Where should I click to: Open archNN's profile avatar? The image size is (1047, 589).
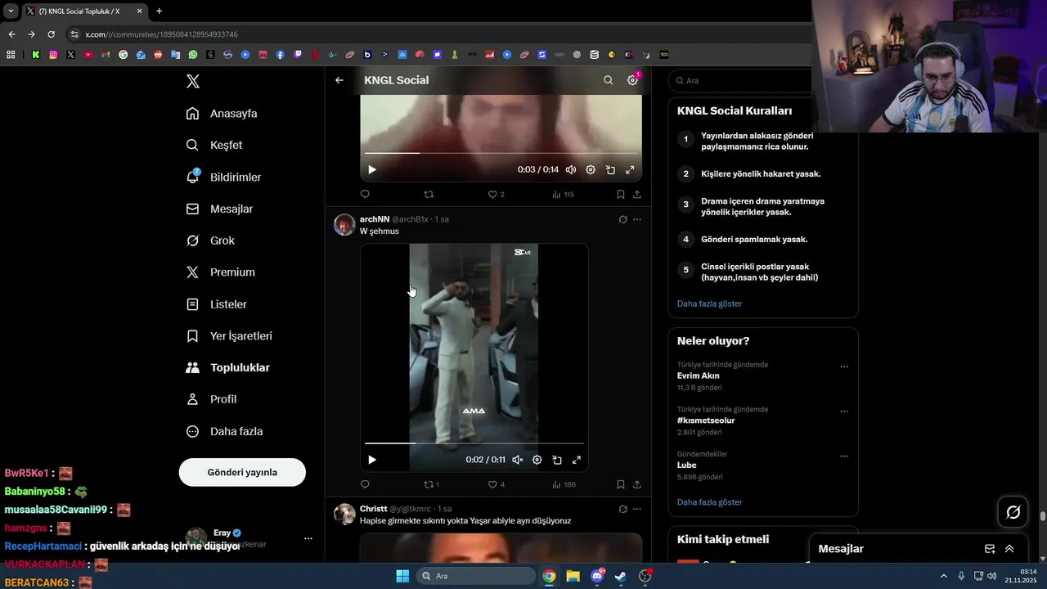pyautogui.click(x=344, y=224)
